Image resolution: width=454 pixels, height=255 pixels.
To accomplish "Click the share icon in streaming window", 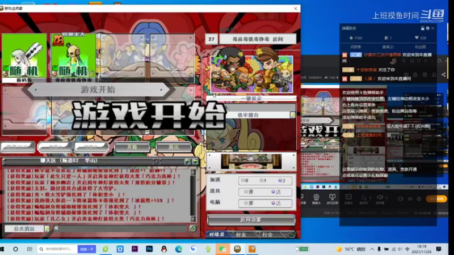I will point(444,75).
